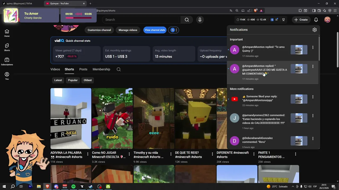Open the account avatar menu

click(x=327, y=20)
